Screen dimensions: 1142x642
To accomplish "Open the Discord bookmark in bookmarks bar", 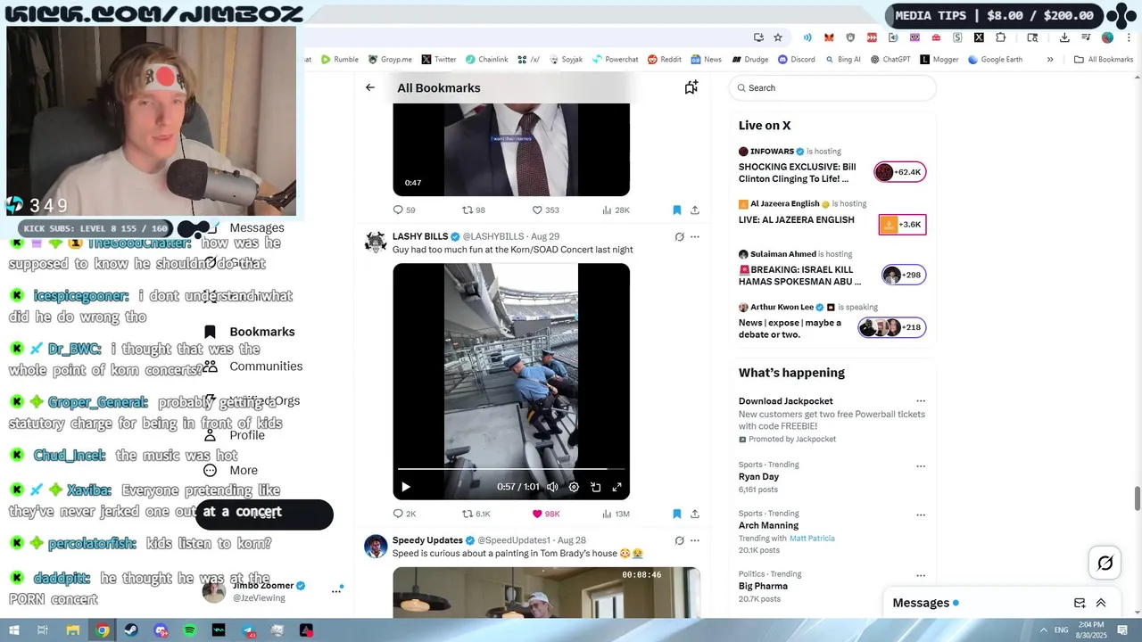I will point(796,60).
